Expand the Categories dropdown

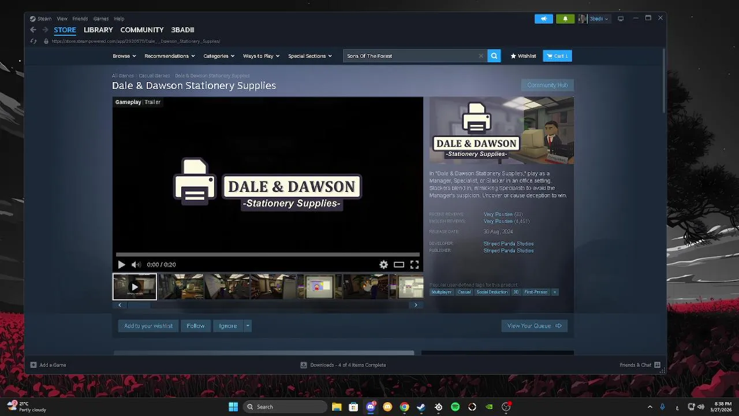[219, 56]
